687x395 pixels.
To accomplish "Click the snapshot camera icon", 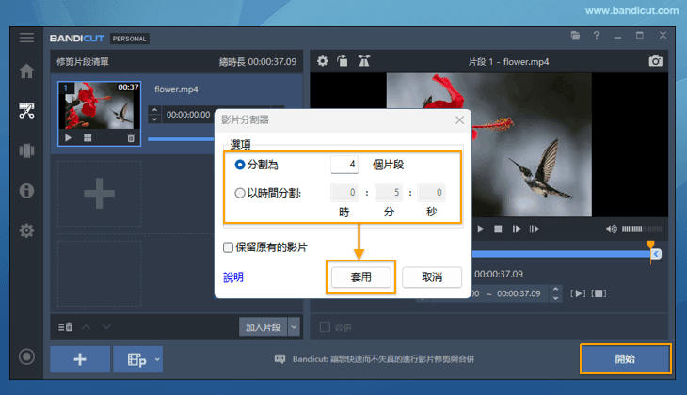I will coord(656,61).
